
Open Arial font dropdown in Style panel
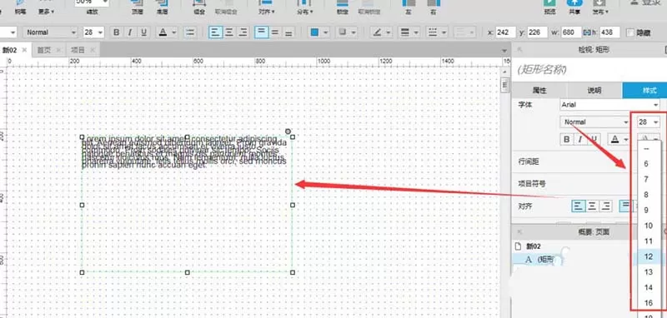click(609, 104)
